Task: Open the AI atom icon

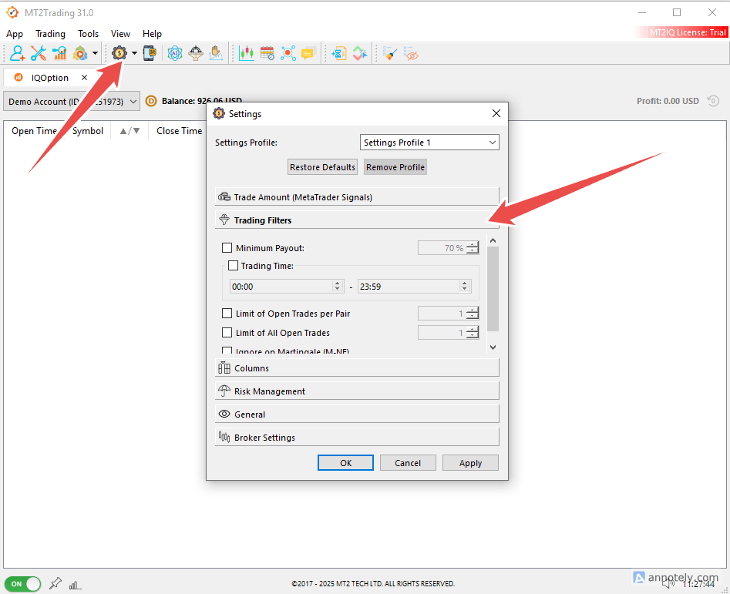Action: tap(175, 53)
